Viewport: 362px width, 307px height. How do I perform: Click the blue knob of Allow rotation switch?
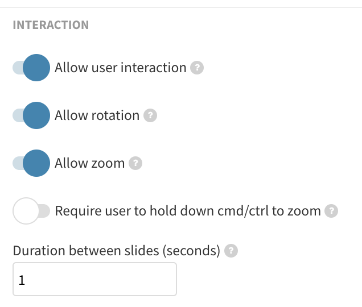(37, 116)
